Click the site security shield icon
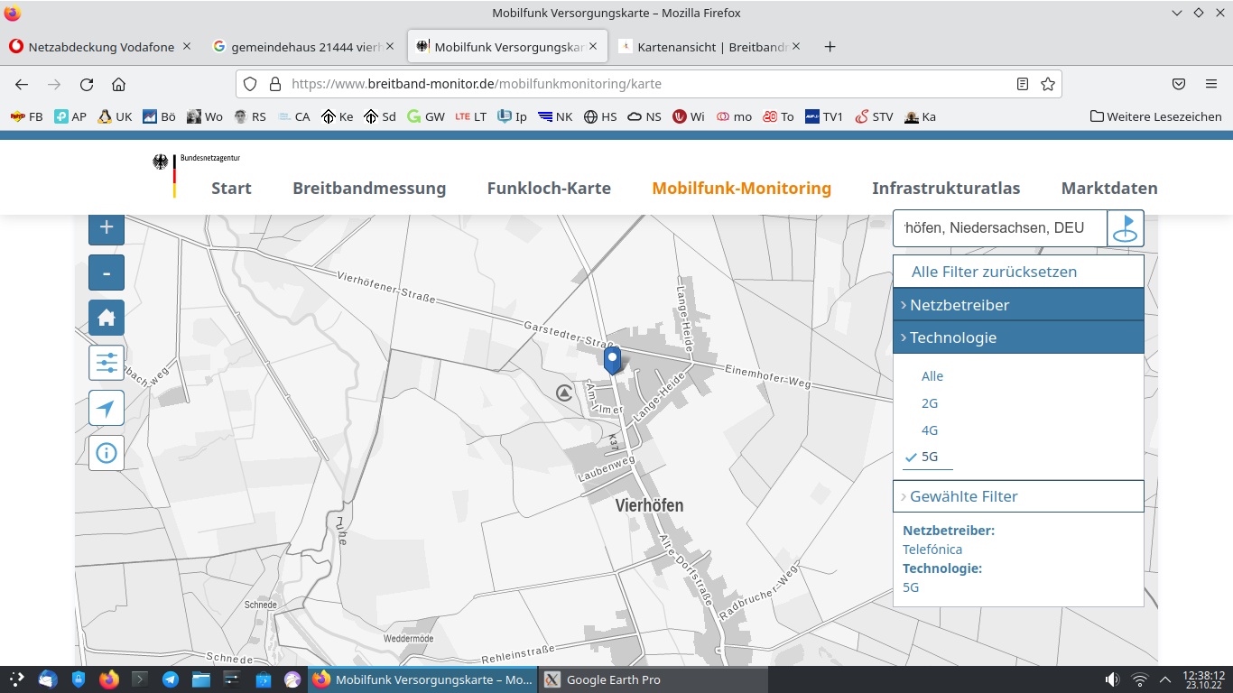This screenshot has width=1233, height=693. click(x=252, y=84)
